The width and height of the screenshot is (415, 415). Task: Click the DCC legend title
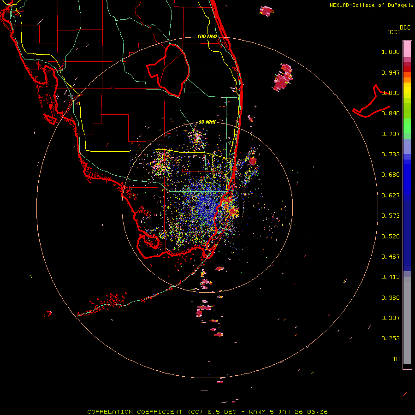405,28
